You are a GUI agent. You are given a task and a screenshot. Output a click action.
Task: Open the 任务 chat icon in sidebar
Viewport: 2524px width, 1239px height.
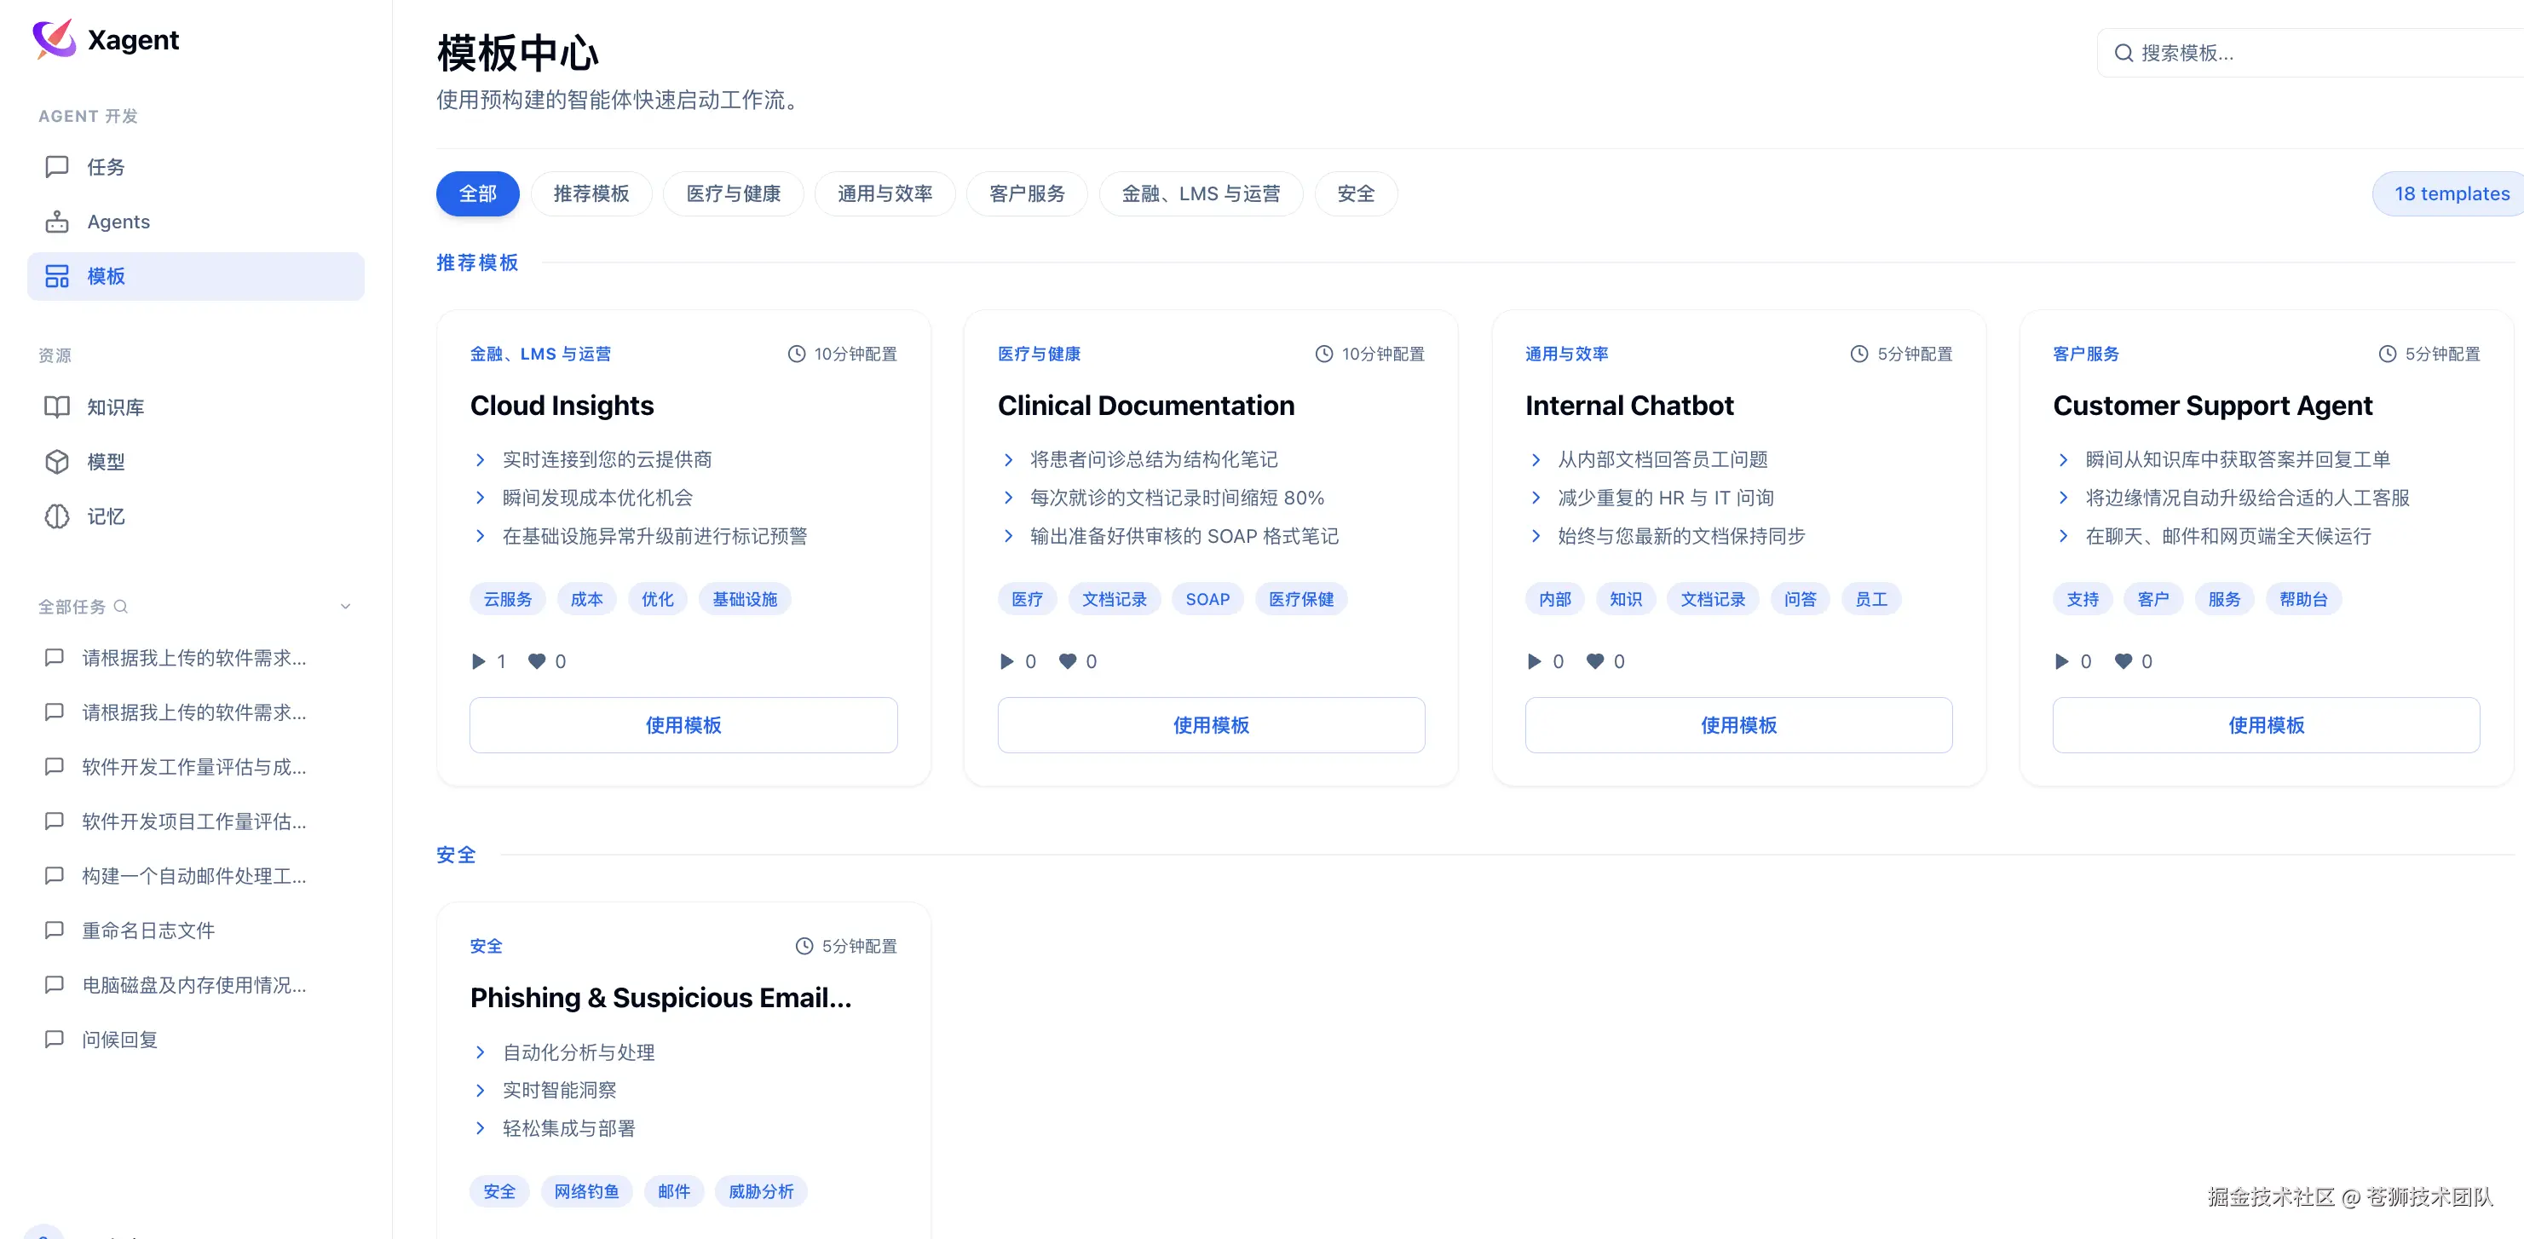tap(57, 166)
